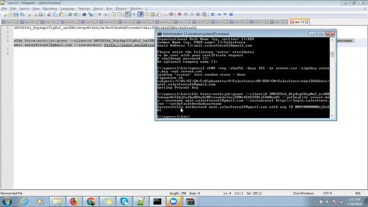Open the Macro menu
The width and height of the screenshot is (368, 207).
pyautogui.click(x=98, y=9)
